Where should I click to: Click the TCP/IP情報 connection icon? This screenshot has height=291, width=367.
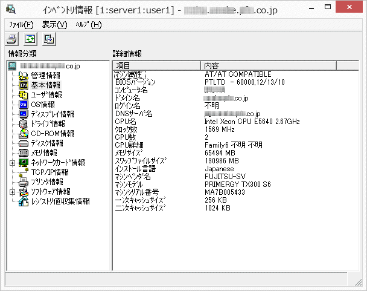24,172
